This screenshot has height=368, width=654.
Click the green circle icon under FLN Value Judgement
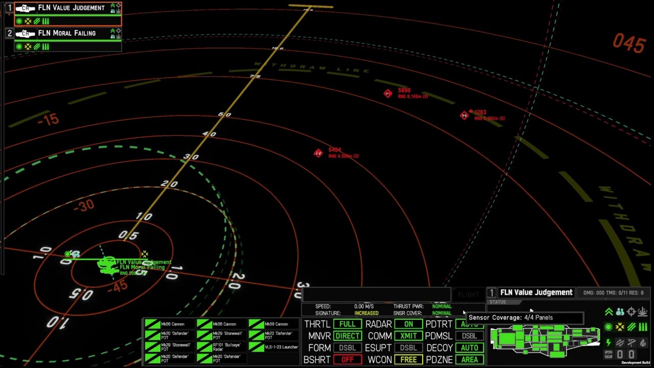tap(19, 21)
